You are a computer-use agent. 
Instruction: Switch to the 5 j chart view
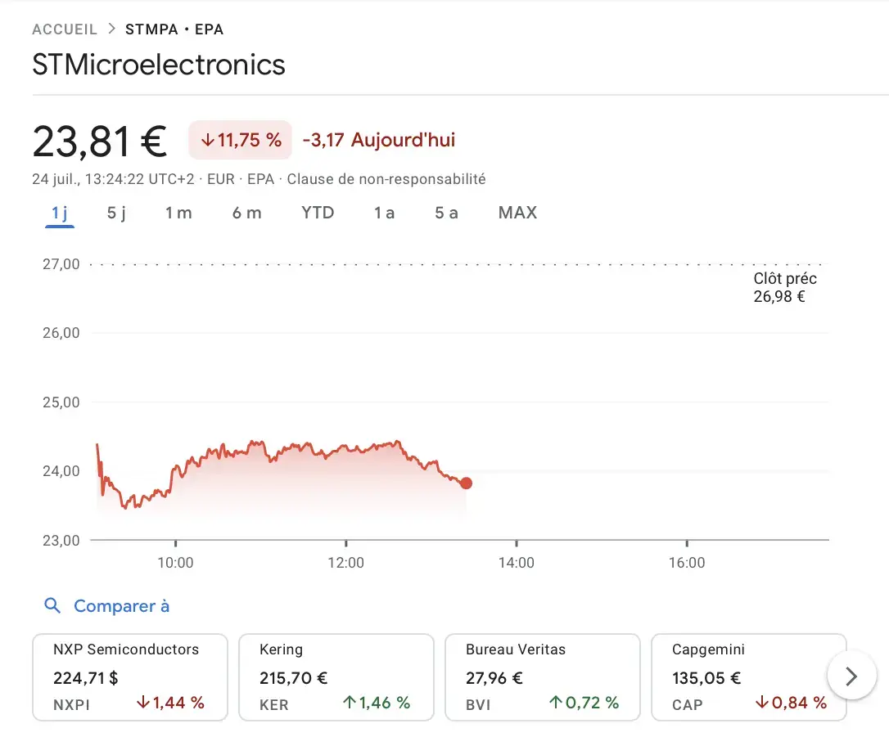click(x=116, y=213)
